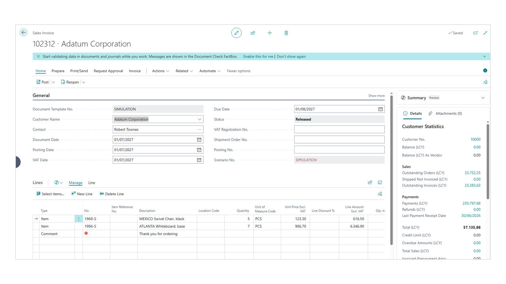Expand the Reopen options arrow
Image resolution: width=506 pixels, height=284 pixels.
[83, 82]
